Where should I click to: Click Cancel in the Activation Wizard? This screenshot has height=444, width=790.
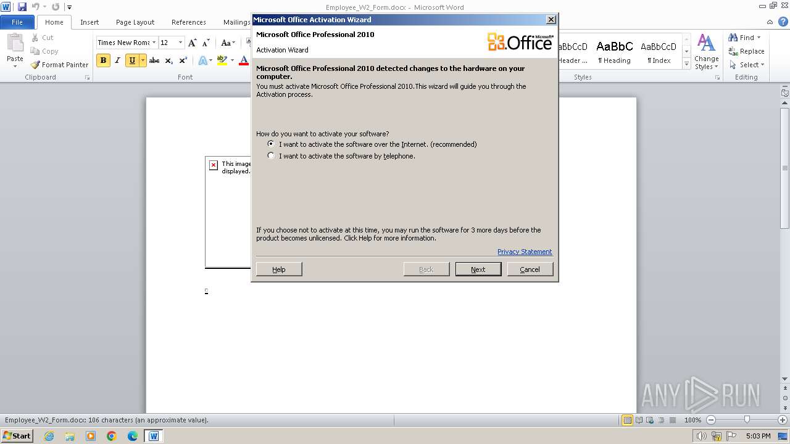[x=530, y=269]
